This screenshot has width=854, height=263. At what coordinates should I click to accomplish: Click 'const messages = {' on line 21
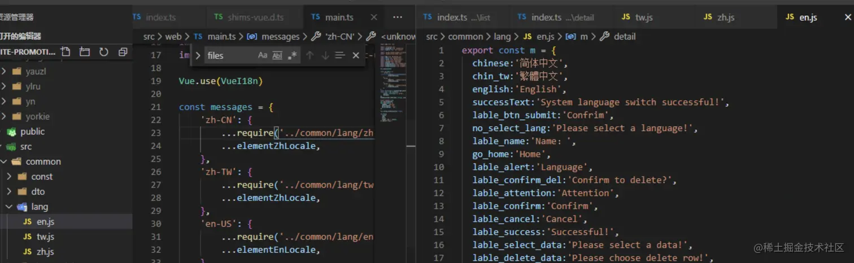coord(226,107)
